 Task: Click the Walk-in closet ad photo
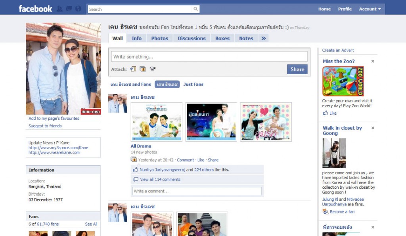click(334, 153)
